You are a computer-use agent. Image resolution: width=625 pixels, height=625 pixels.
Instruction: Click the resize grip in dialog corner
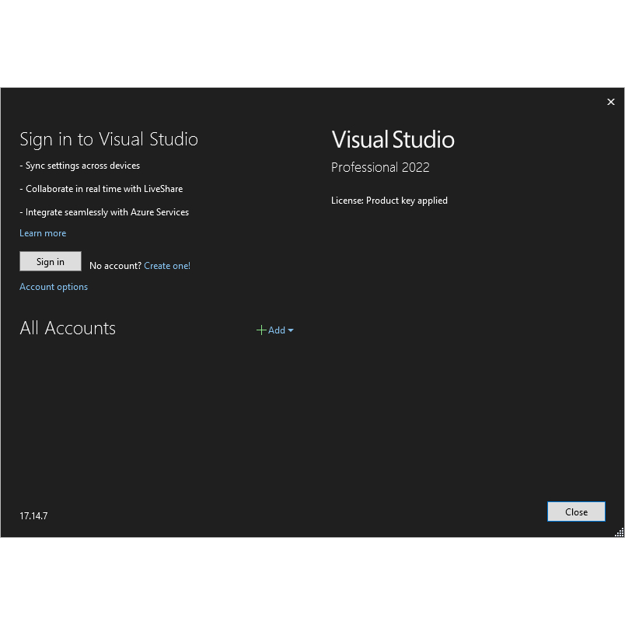click(620, 532)
